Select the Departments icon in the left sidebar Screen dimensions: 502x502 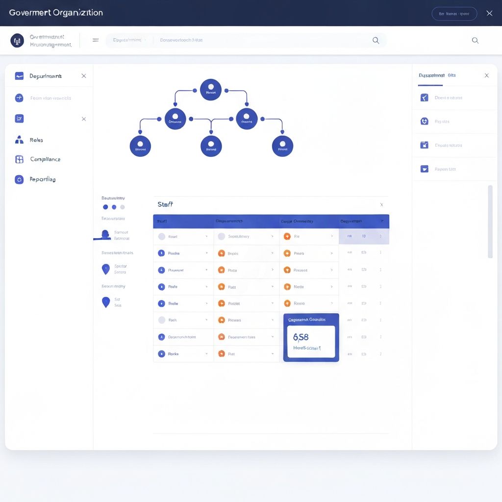click(x=19, y=76)
